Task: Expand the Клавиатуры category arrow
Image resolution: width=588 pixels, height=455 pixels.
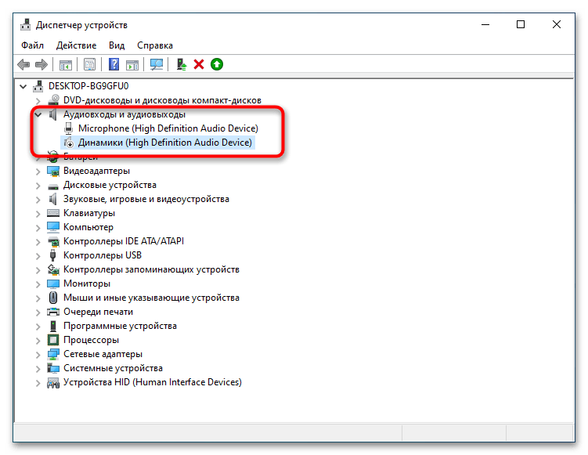Action: pos(38,214)
